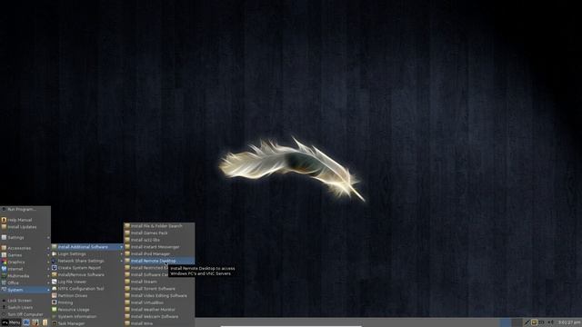Choose Turn Off Computer from the menu
This screenshot has width=582, height=327.
pos(25,314)
